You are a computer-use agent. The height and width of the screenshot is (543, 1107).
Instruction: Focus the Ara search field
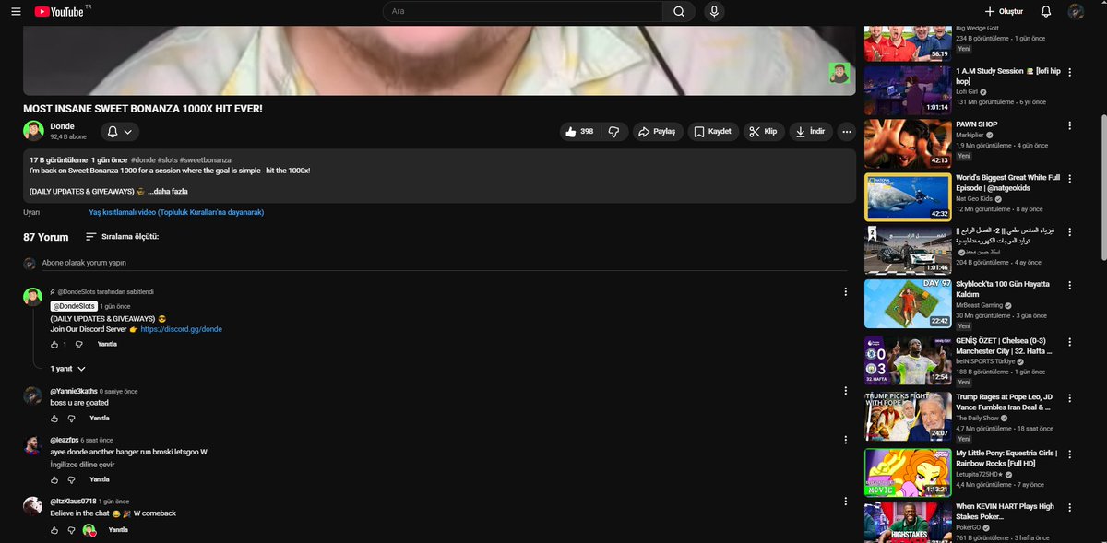pos(522,11)
